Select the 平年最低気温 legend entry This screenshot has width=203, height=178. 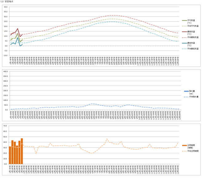point(193,48)
